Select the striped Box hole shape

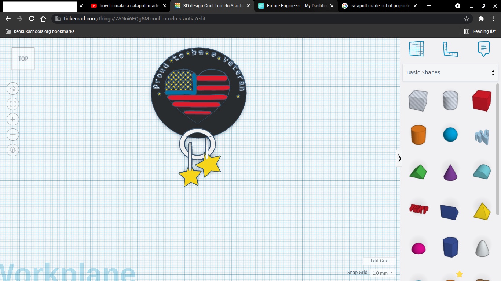(x=418, y=100)
